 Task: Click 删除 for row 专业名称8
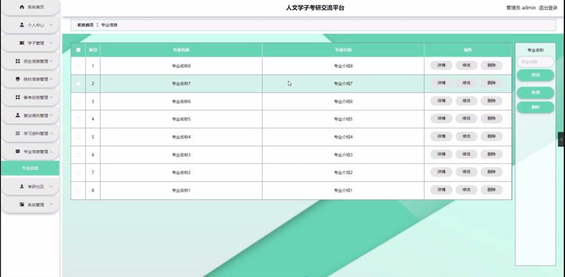coord(491,65)
